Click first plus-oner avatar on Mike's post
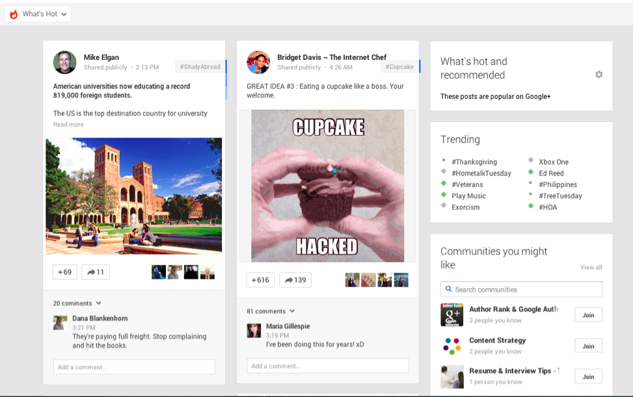 click(159, 272)
